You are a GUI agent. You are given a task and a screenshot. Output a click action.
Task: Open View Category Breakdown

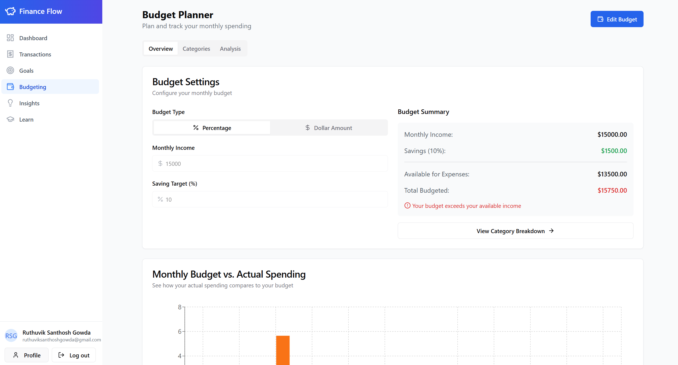click(x=515, y=231)
